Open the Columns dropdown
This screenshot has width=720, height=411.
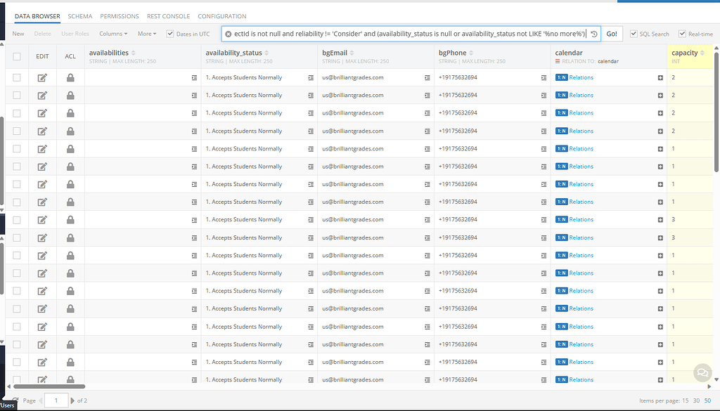coord(113,34)
